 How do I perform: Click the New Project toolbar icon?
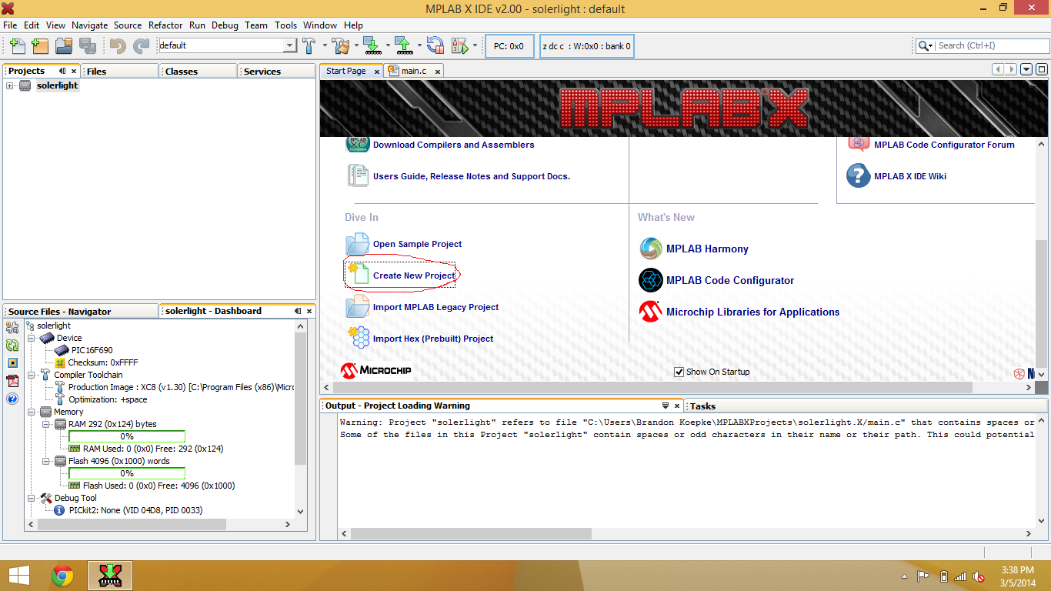point(40,45)
